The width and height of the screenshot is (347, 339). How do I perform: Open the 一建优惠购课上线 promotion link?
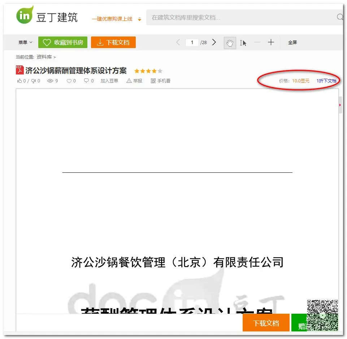(x=112, y=19)
